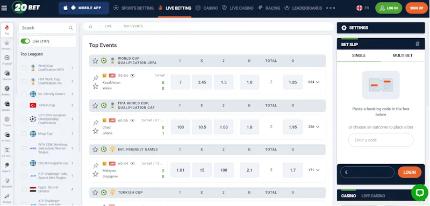Image resolution: width=430 pixels, height=206 pixels.
Task: Bet over 3 goals at 1.7
Action: click(x=292, y=170)
